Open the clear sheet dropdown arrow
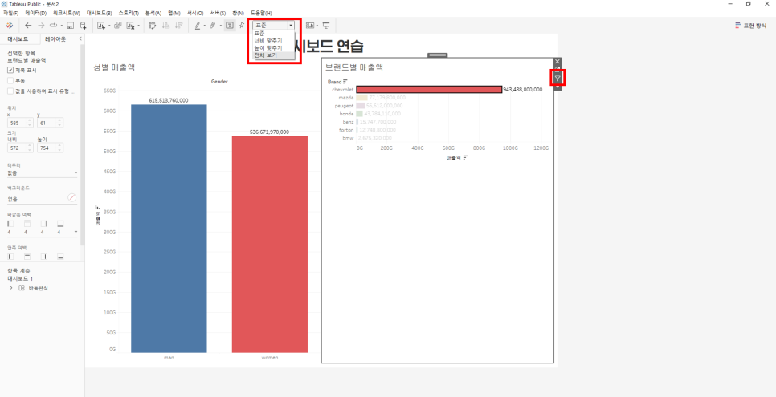 tap(138, 25)
